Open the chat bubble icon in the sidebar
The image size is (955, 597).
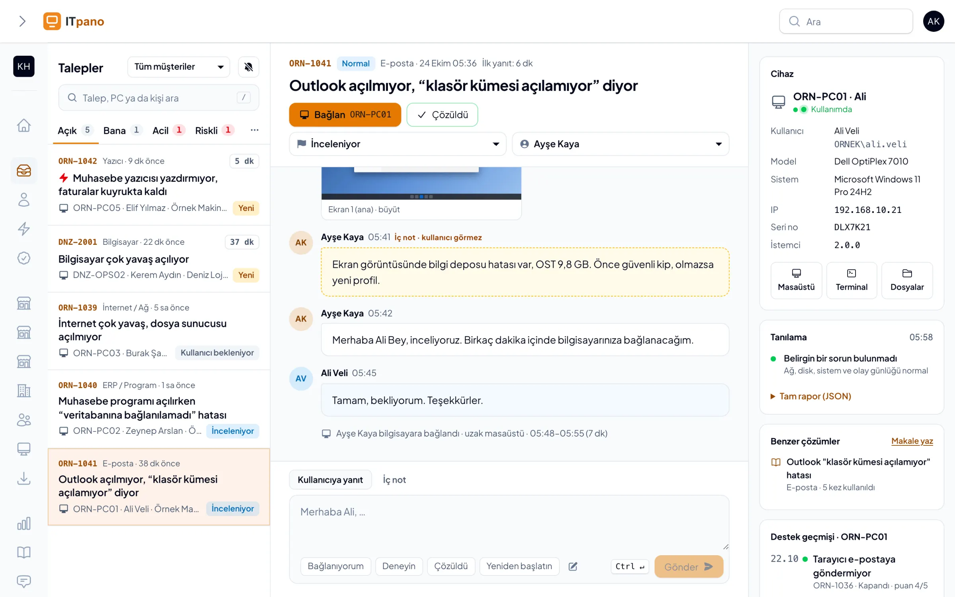tap(24, 581)
